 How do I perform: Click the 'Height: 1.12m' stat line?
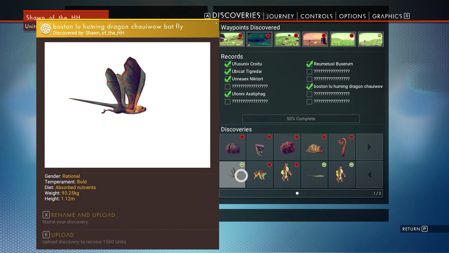click(59, 198)
